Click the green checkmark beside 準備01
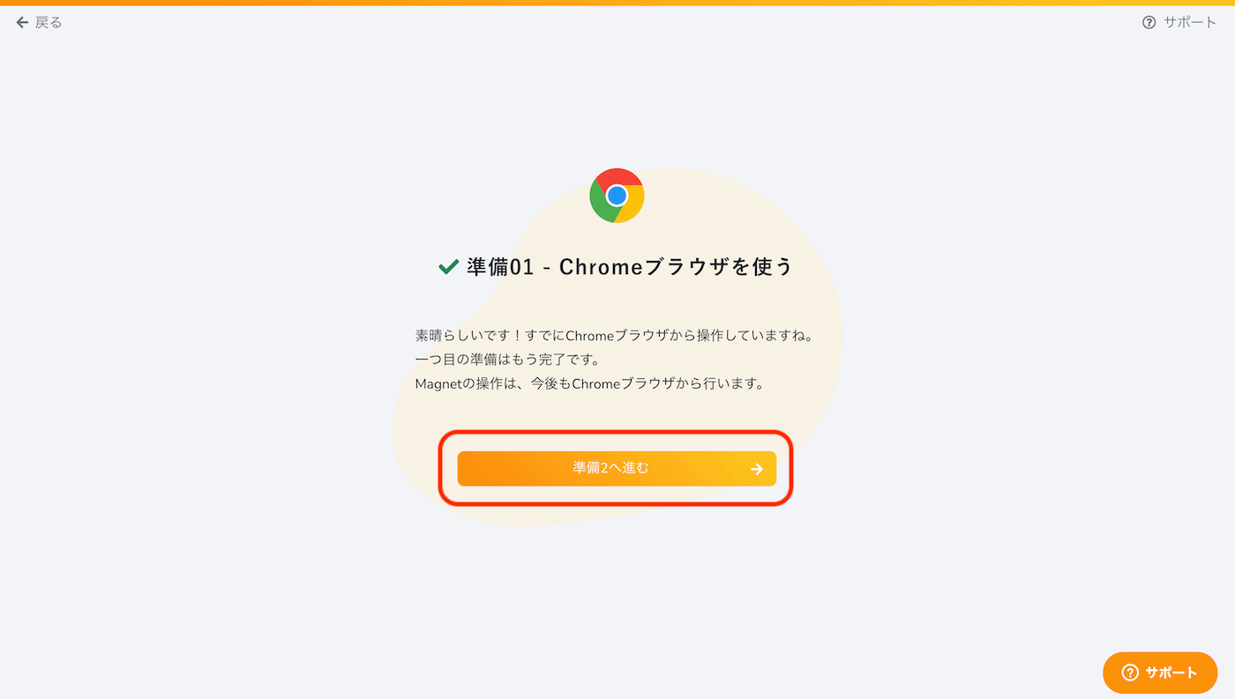 tap(448, 266)
